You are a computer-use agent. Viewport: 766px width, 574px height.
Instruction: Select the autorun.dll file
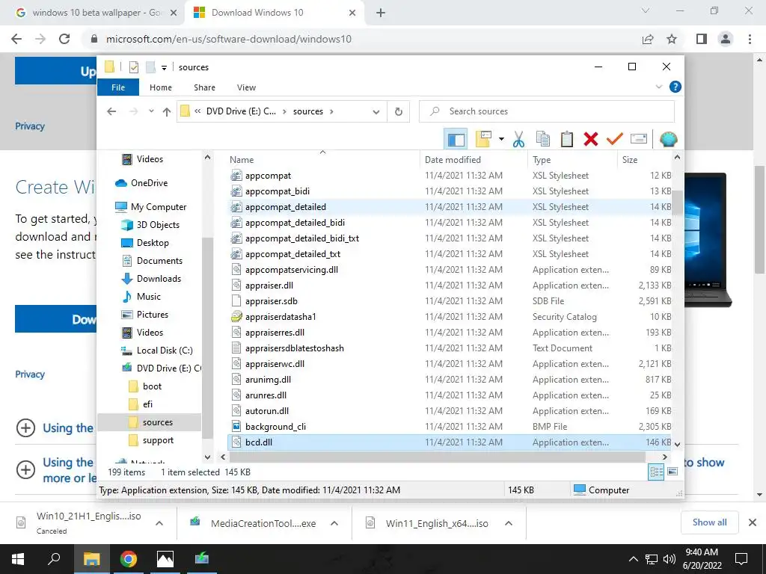click(267, 411)
